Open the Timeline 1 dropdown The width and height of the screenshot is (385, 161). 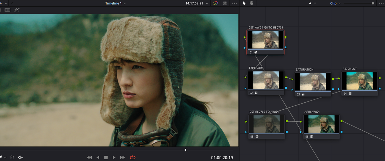[115, 3]
